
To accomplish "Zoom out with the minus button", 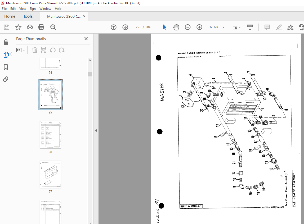I will [188, 27].
